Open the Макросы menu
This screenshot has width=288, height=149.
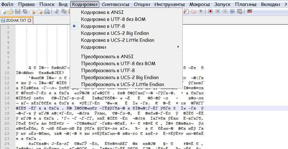[200, 4]
